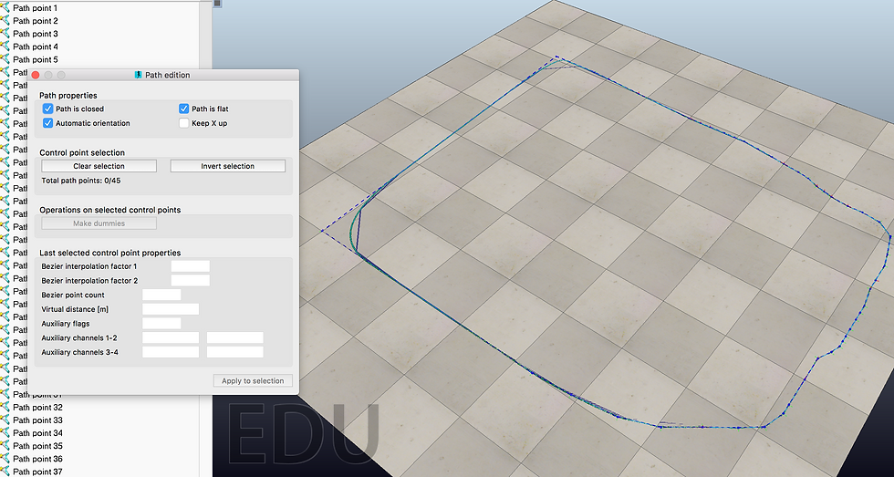Uncheck the Path is closed checkbox

[x=47, y=109]
